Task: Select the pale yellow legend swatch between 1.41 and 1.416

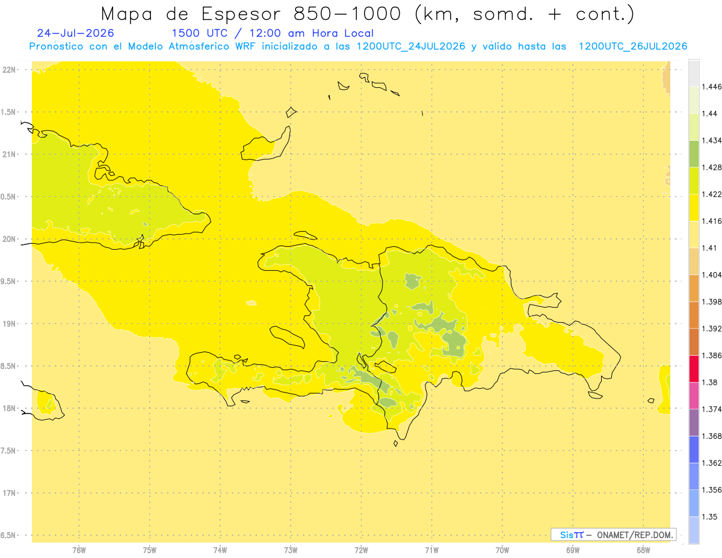Action: click(694, 234)
